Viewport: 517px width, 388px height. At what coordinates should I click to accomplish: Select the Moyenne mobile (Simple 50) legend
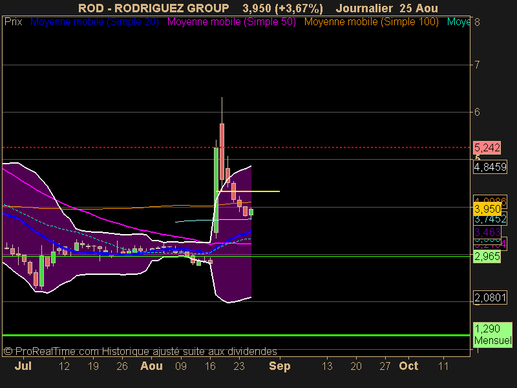pos(231,22)
